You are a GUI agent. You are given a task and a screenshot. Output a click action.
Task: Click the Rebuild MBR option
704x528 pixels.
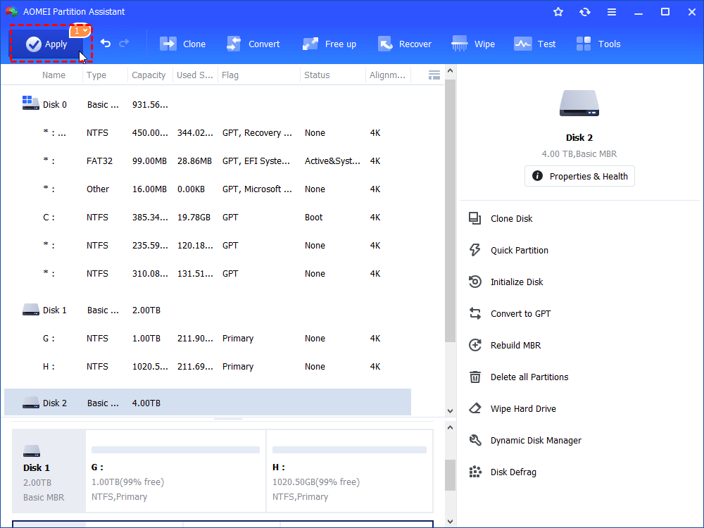point(505,345)
